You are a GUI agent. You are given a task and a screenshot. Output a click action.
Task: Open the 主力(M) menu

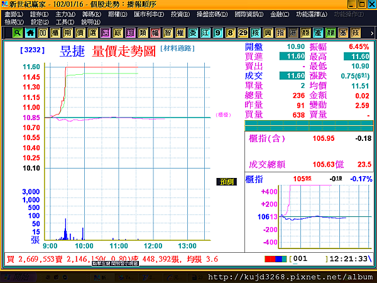[x=65, y=14]
